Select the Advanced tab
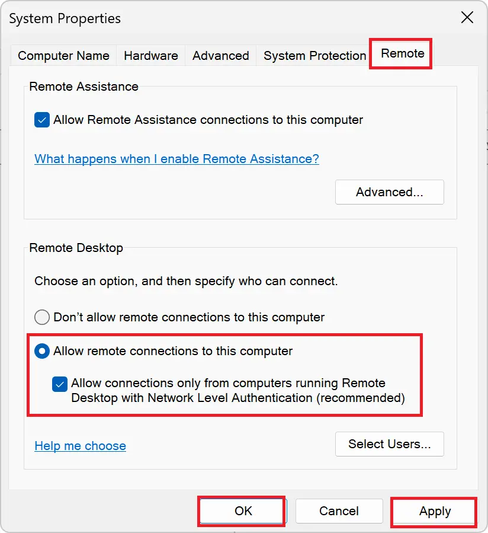 tap(220, 55)
